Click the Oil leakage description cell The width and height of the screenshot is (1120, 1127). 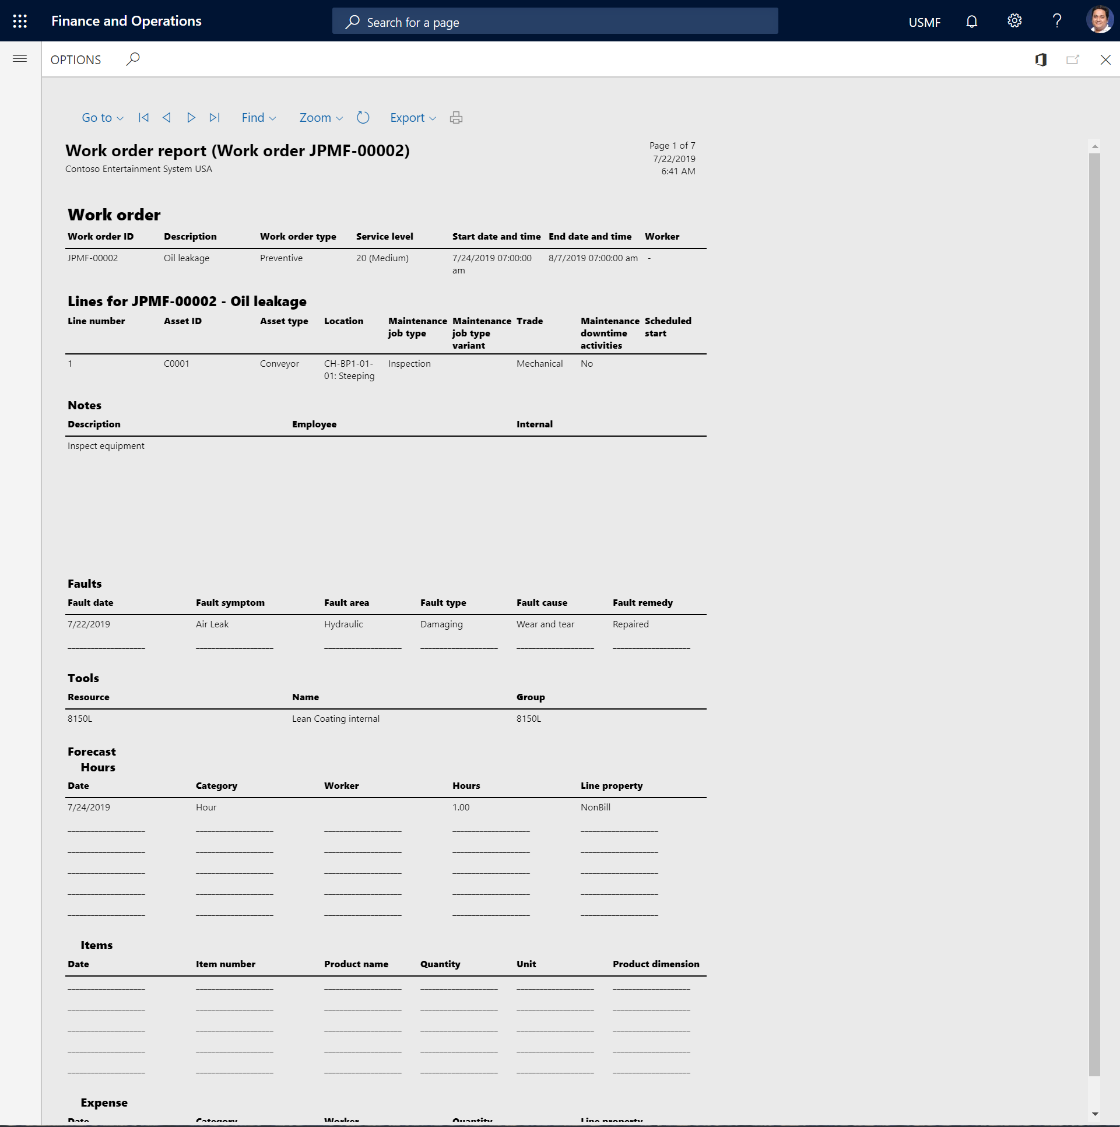[x=187, y=258]
